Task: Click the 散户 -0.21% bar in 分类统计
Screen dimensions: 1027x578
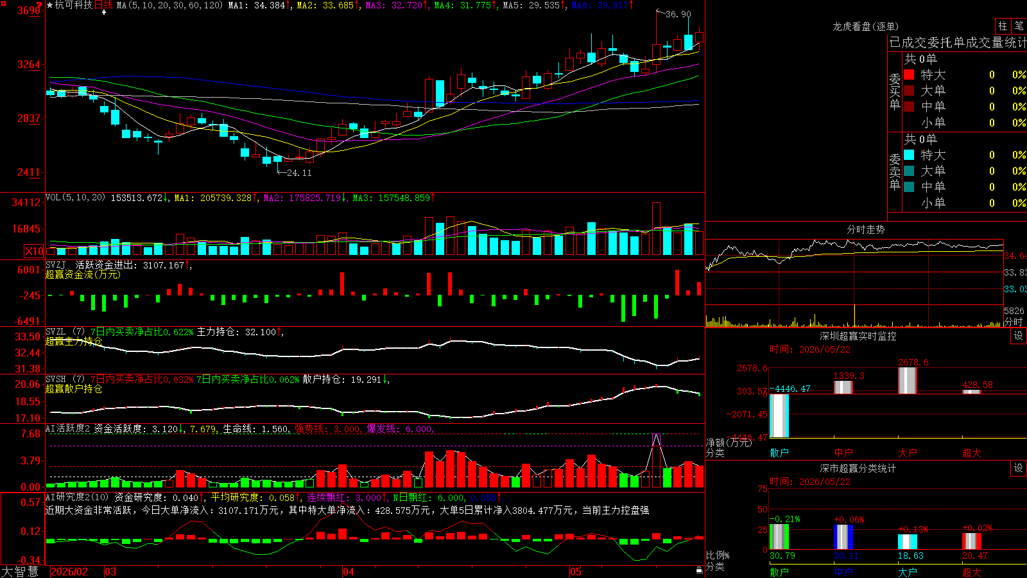Action: 779,537
